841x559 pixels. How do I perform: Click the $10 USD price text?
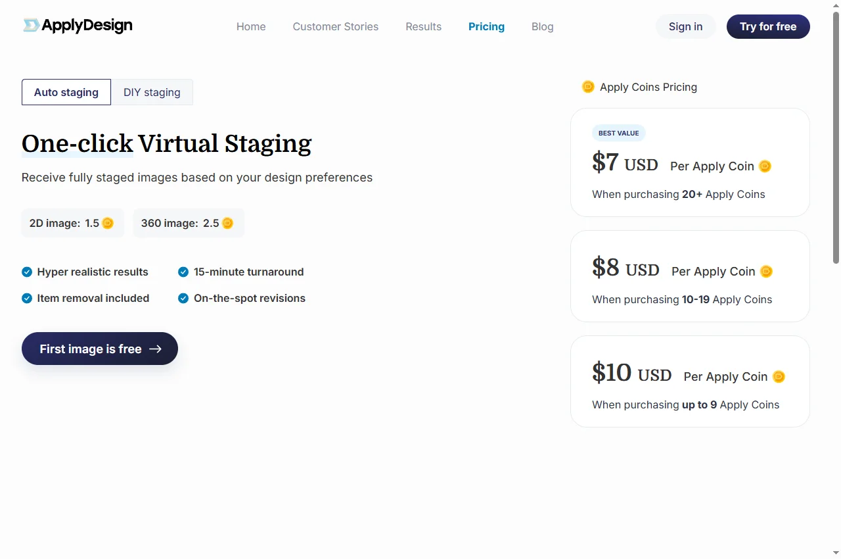pos(631,372)
